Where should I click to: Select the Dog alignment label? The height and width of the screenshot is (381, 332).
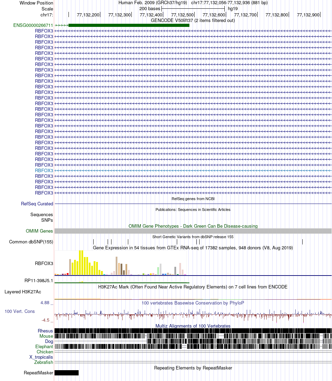(49, 342)
